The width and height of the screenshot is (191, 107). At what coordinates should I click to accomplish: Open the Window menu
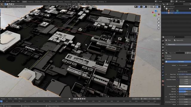13,1
